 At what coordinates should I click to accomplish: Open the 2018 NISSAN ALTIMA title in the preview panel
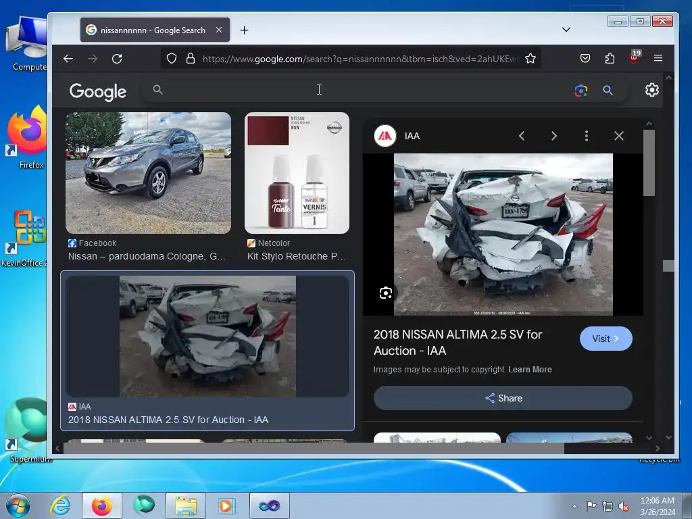[x=458, y=343]
